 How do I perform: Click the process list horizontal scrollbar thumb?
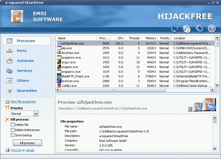tap(113, 90)
